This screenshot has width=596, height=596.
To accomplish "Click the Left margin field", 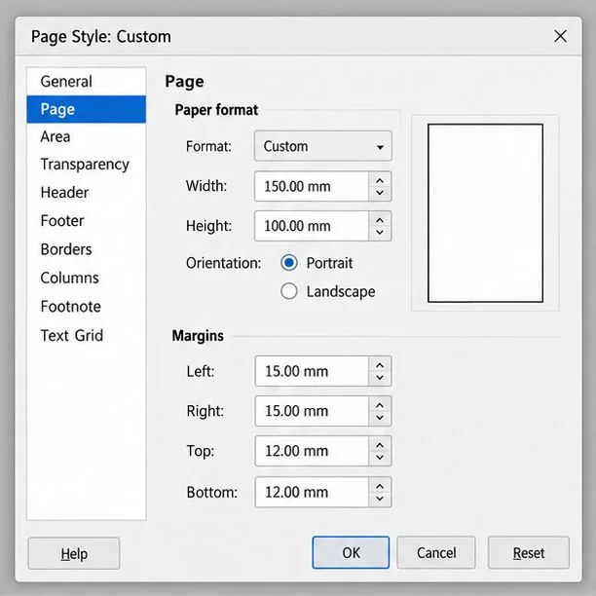I will click(312, 371).
